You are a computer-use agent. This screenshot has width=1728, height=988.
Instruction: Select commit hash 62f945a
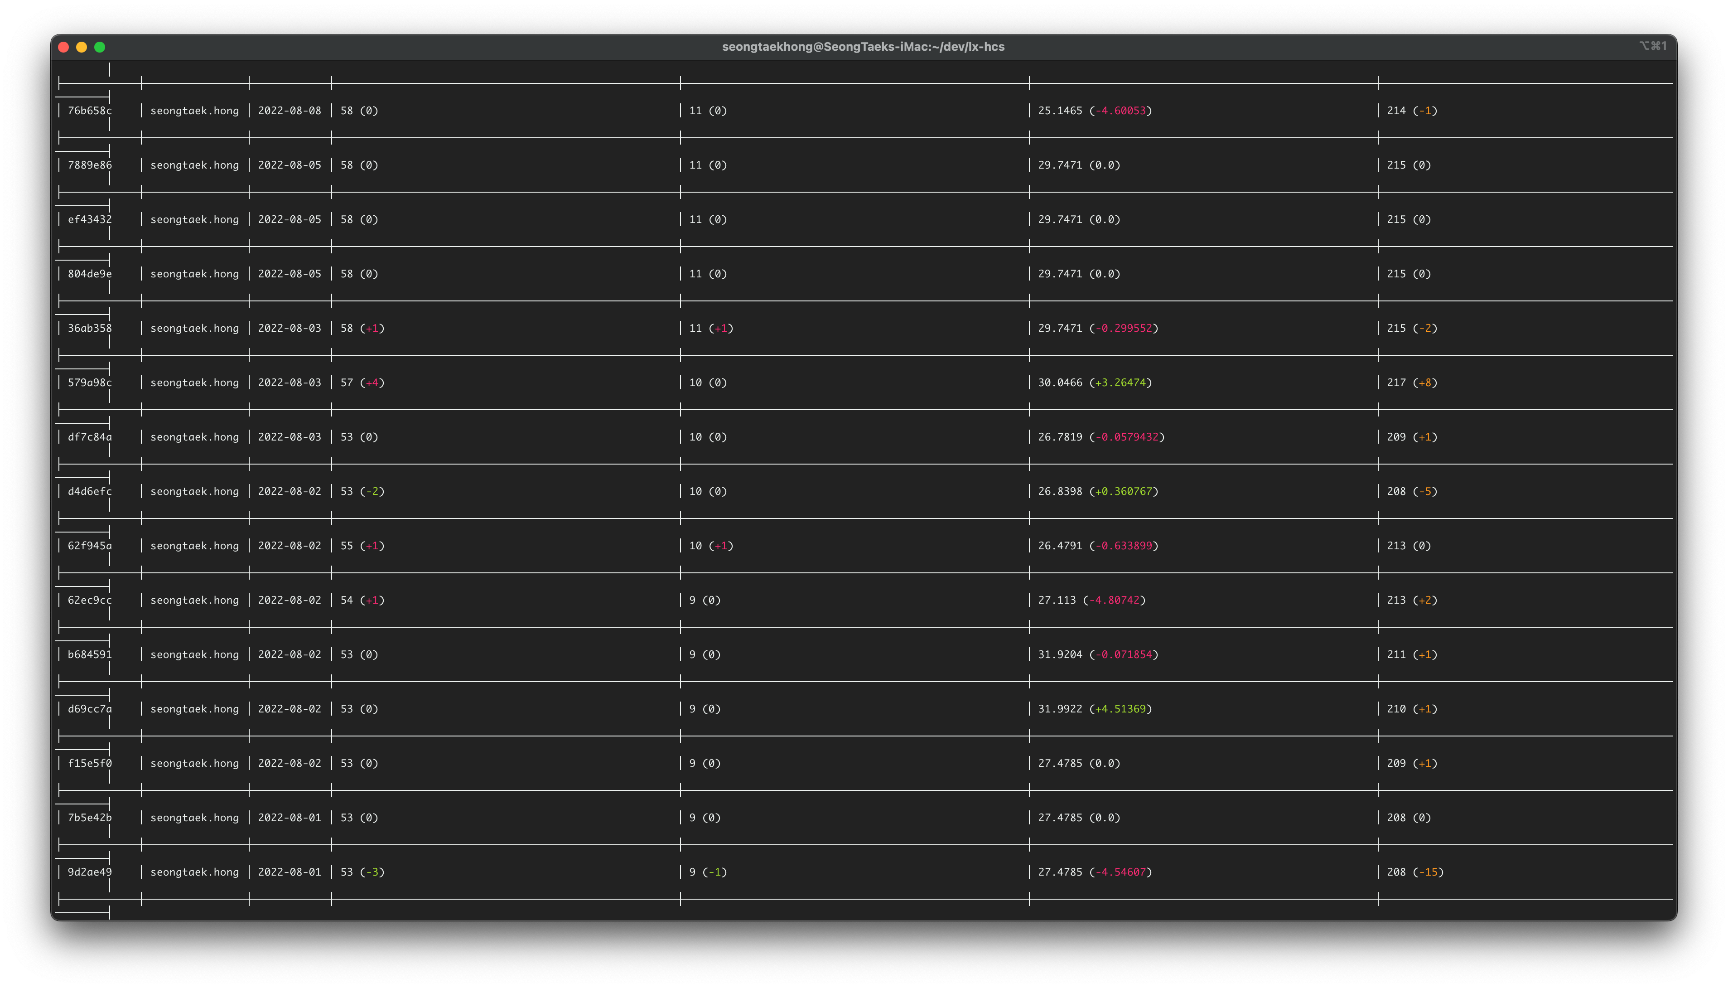click(90, 546)
